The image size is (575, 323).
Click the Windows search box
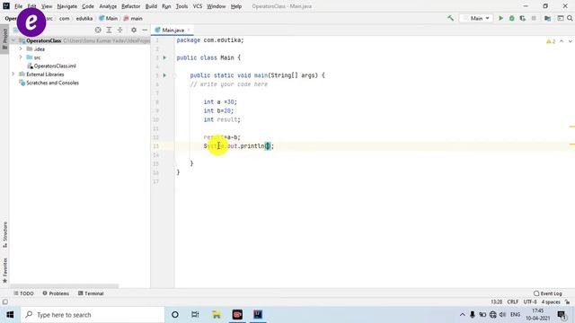pyautogui.click(x=93, y=315)
